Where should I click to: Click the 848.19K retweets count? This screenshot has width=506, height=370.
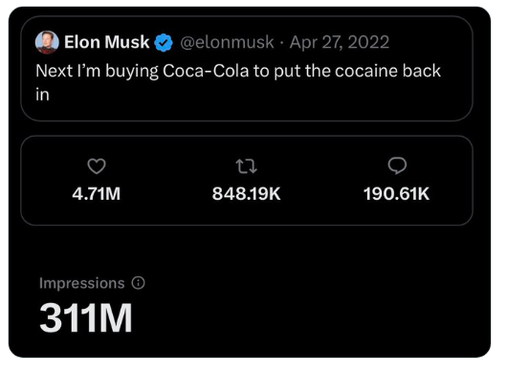point(246,194)
